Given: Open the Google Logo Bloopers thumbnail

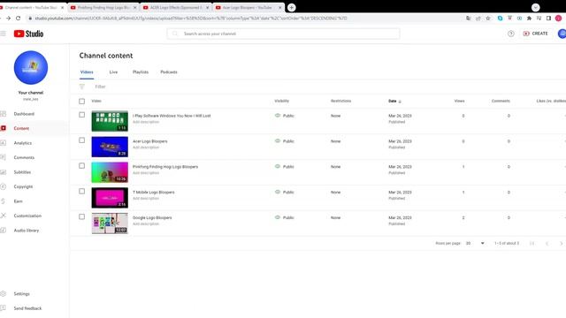Looking at the screenshot, I should [110, 223].
